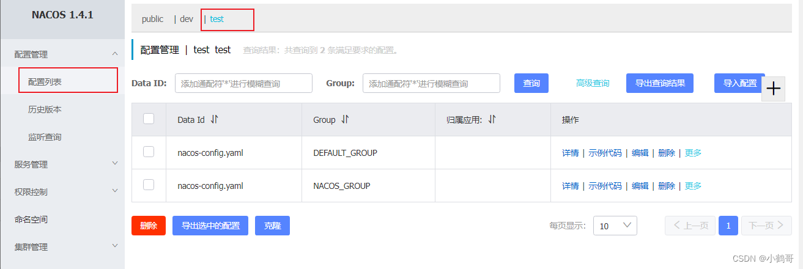The image size is (803, 269).
Task: Collapse the 配置管理 sidebar menu
Action: tap(115, 54)
